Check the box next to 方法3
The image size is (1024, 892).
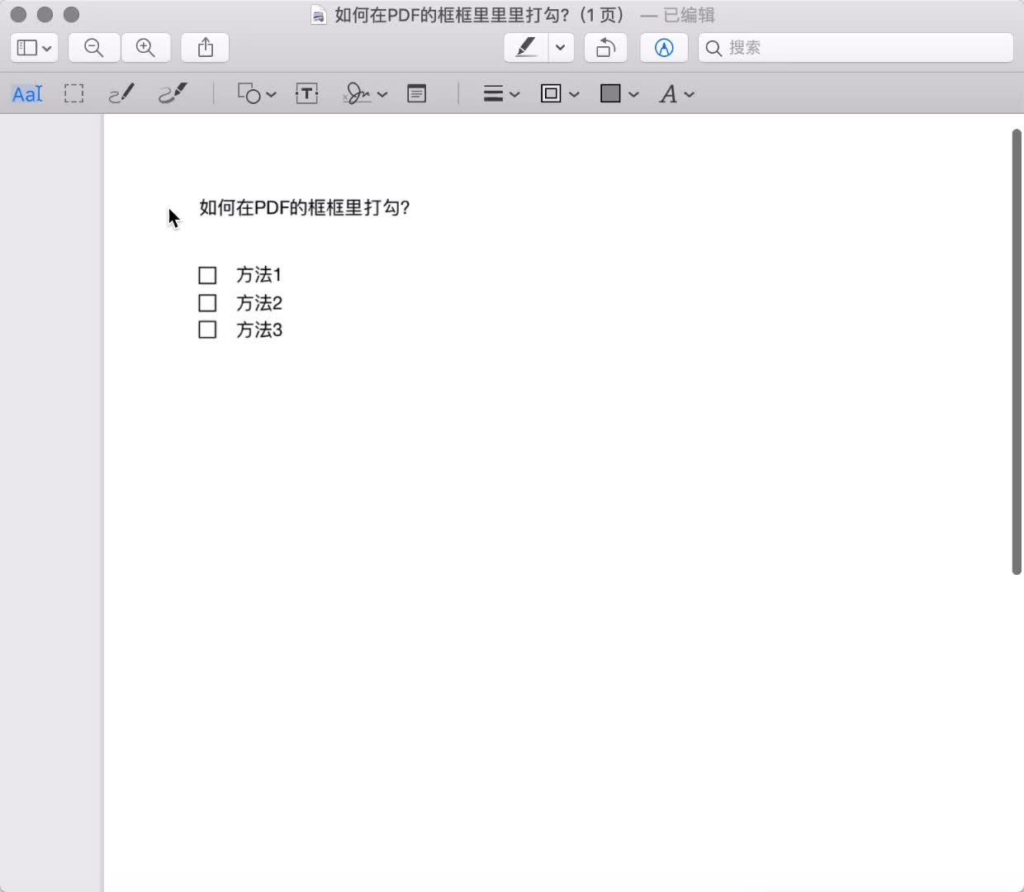(207, 330)
